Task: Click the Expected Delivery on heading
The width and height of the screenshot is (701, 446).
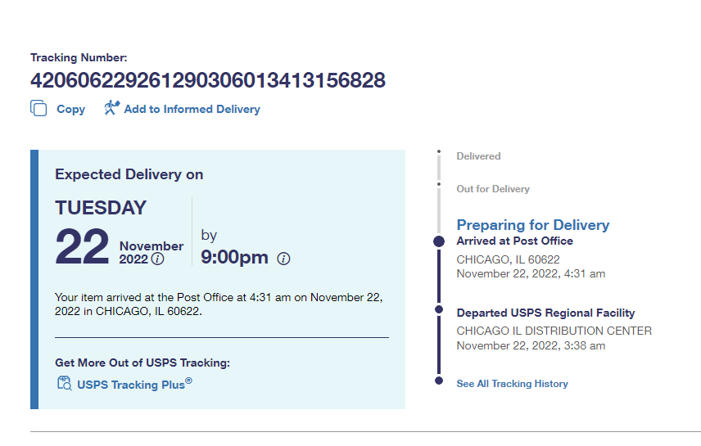Action: click(129, 174)
